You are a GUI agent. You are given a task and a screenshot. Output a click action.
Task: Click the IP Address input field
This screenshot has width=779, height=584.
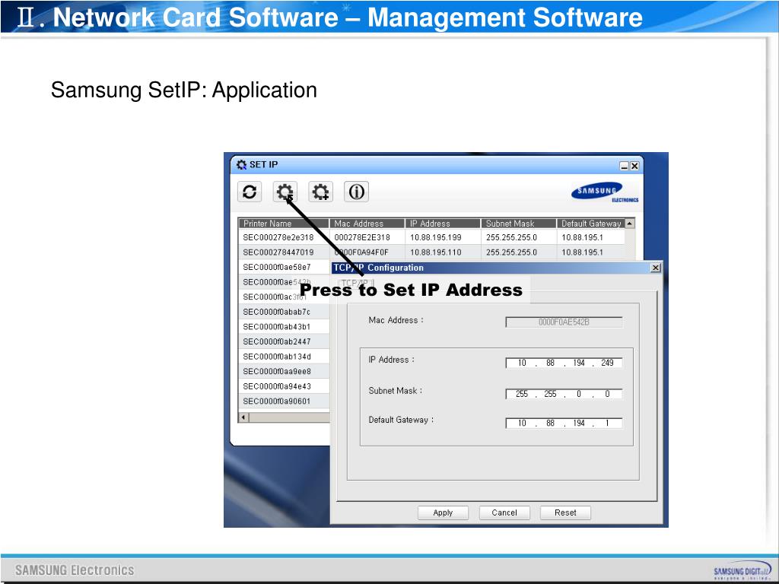[x=564, y=363]
